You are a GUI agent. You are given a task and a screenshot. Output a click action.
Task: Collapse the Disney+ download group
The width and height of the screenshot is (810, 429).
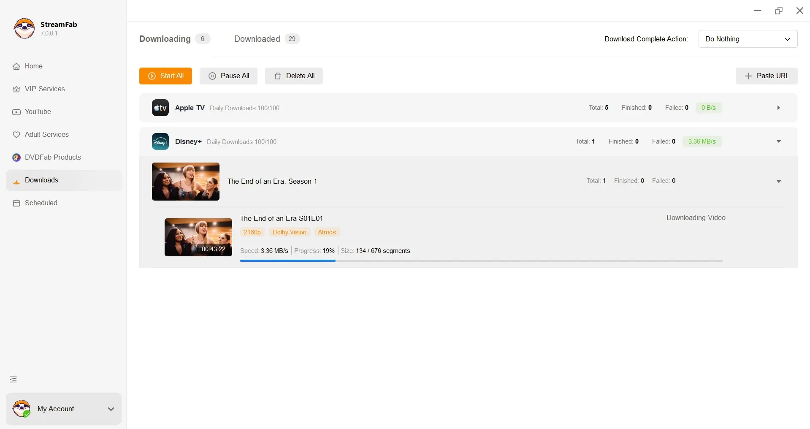coord(779,141)
